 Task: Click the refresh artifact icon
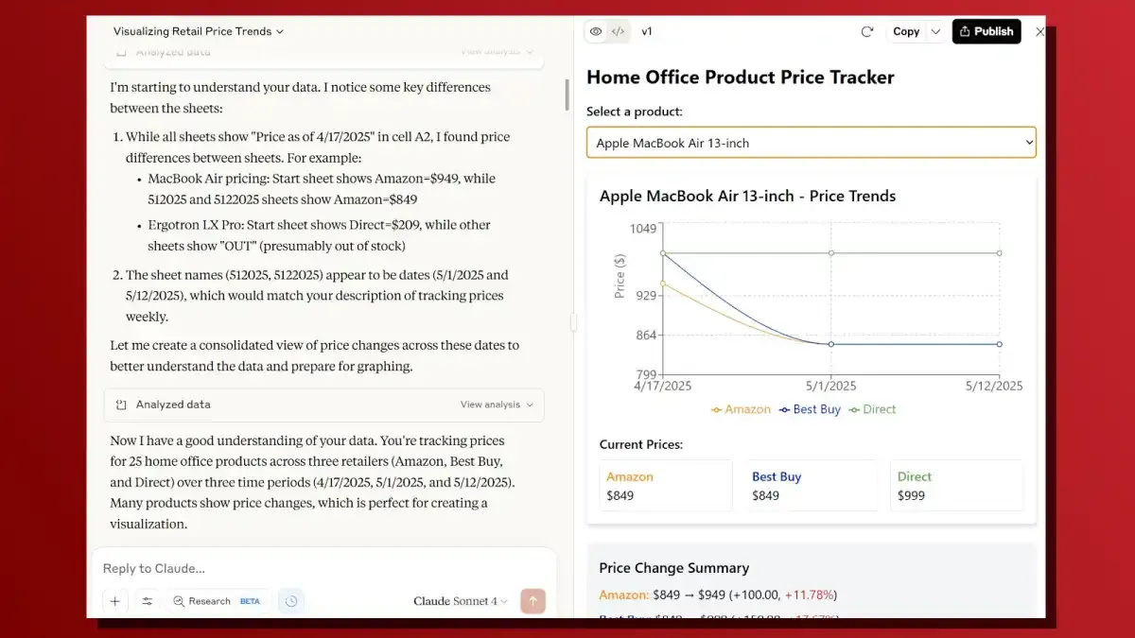click(866, 31)
